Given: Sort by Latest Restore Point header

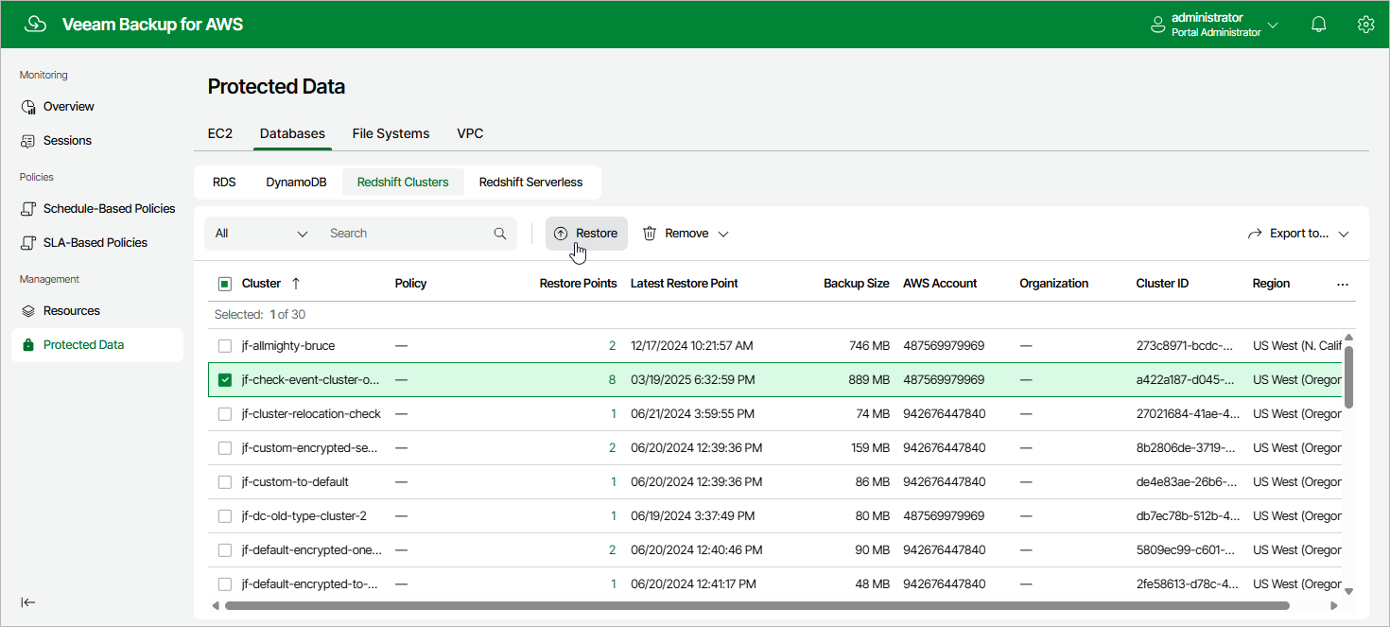Looking at the screenshot, I should pos(685,284).
